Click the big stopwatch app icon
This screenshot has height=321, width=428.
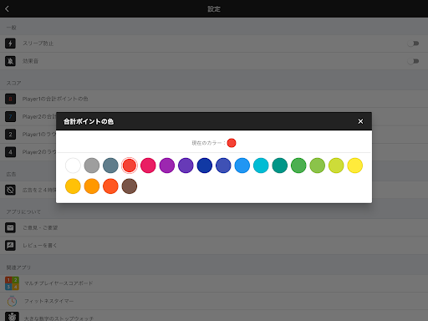coord(12,317)
